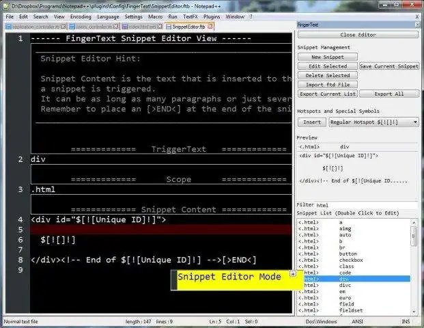
Task: Select the 'a' snippet in list
Action: coord(354,222)
